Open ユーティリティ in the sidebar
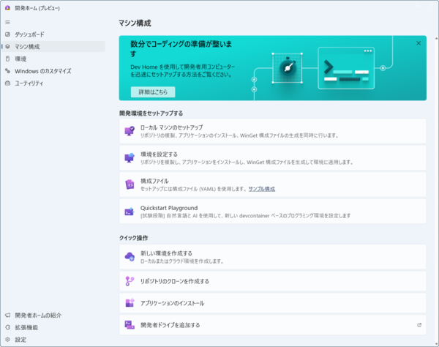This screenshot has height=347, width=439. pos(53,83)
